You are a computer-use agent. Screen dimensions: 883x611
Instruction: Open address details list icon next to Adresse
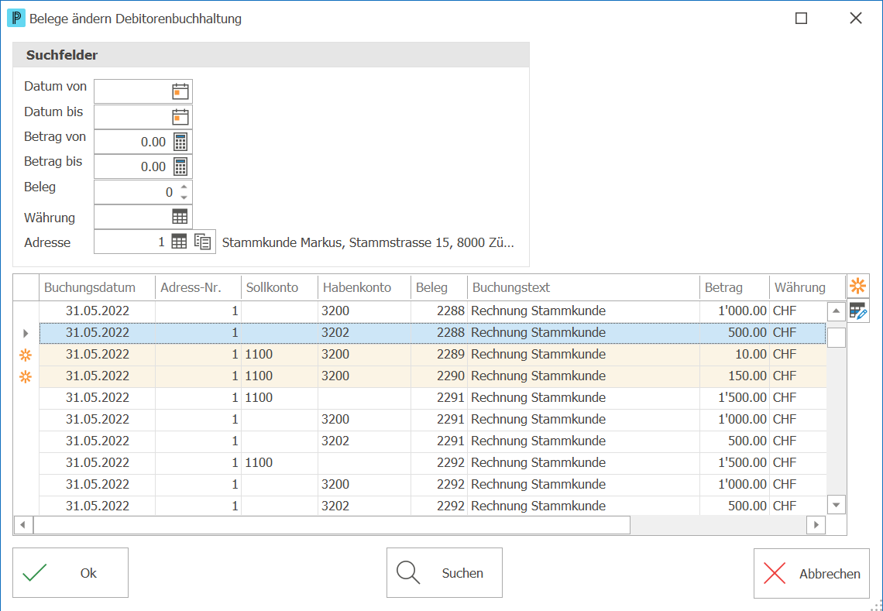[x=203, y=242]
